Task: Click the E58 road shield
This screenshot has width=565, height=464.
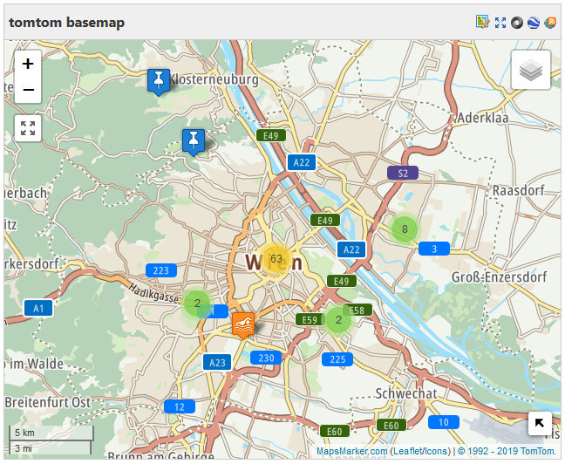Action: pos(357,310)
